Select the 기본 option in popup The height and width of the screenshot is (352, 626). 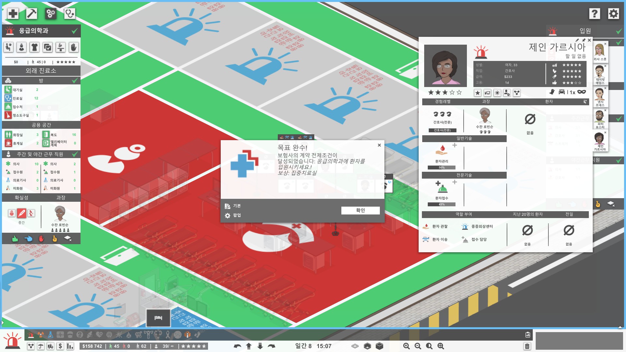[x=233, y=206]
